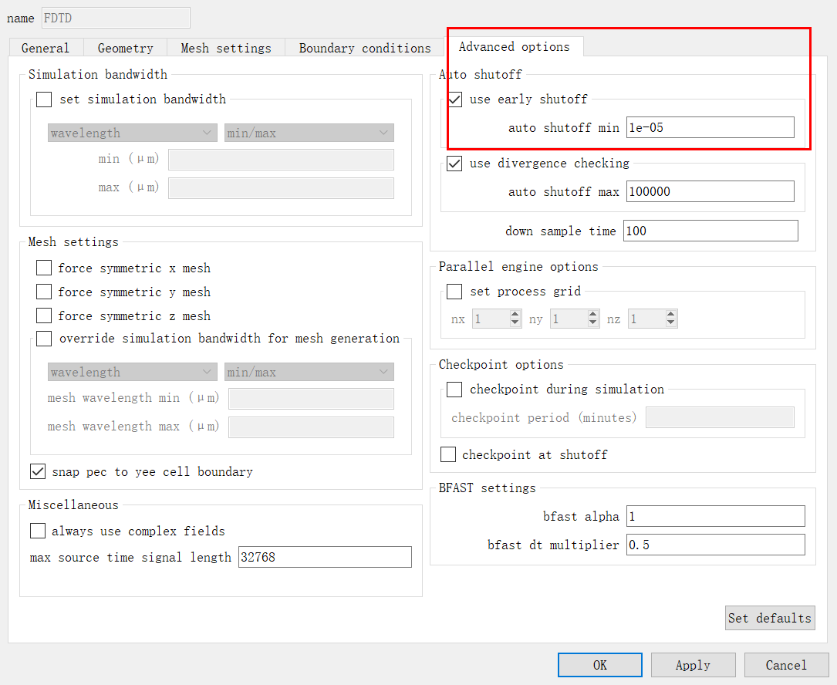The width and height of the screenshot is (837, 685).
Task: Tick the checkpoint at shutoff checkbox
Action: tap(448, 454)
